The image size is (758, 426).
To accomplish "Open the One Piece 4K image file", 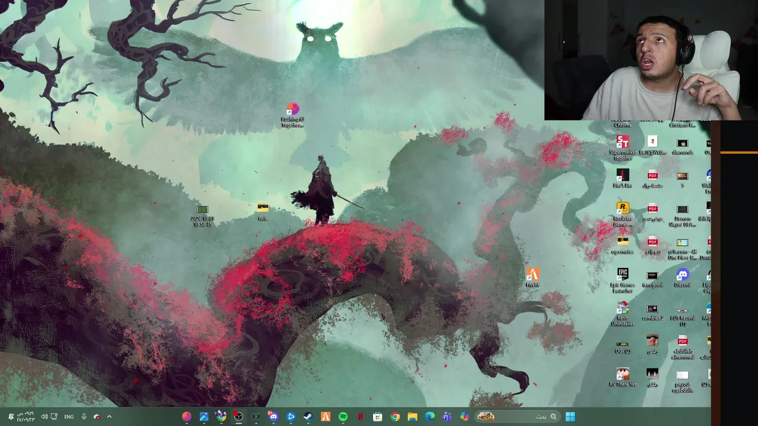I will [682, 248].
